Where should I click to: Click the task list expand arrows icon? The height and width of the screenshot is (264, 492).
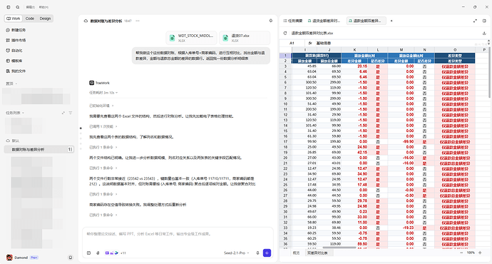(63, 113)
